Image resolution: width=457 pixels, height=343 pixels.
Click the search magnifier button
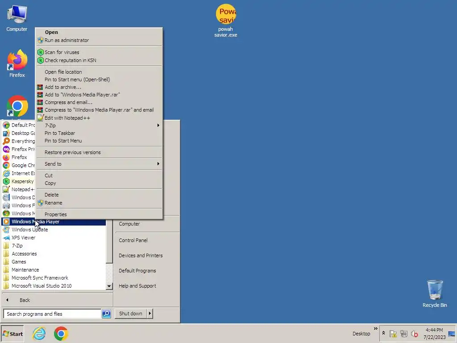(x=106, y=314)
